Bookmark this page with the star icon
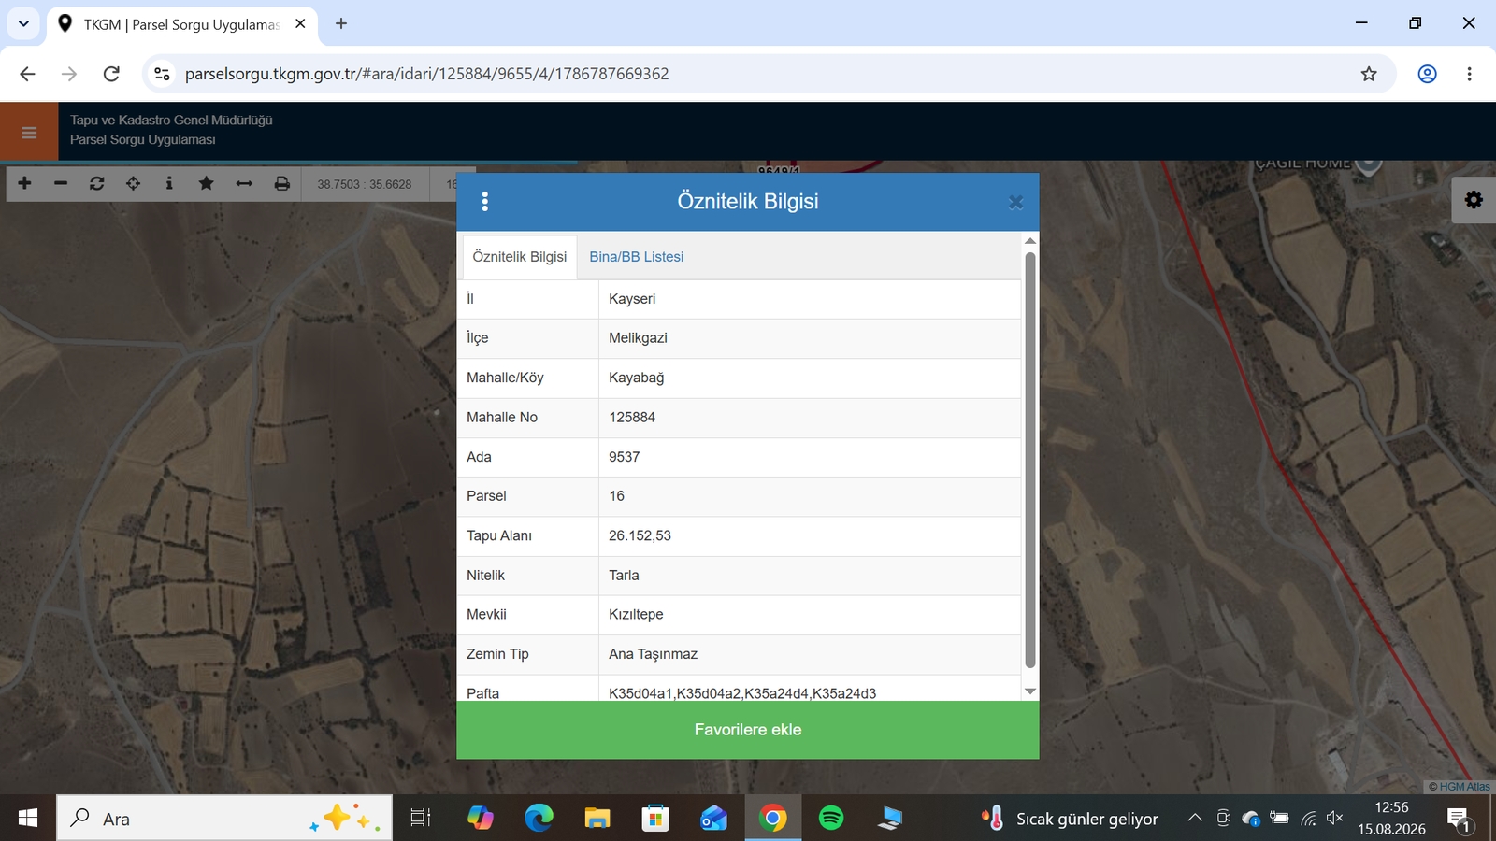 click(x=1369, y=74)
